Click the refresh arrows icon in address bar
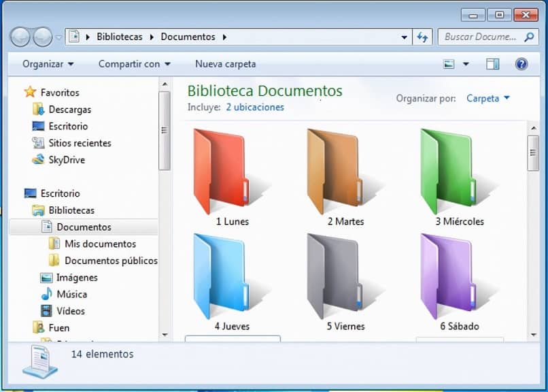Viewport: 548px width, 392px height. [422, 37]
